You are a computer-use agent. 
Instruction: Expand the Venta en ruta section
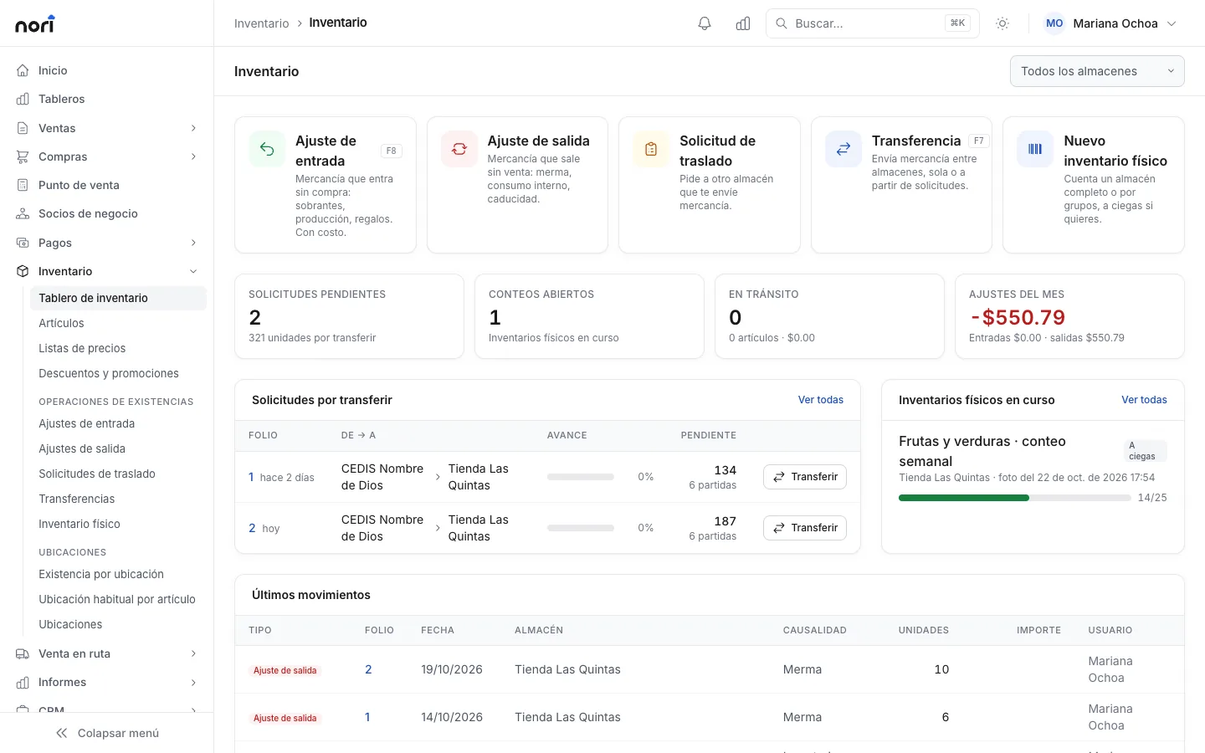[x=107, y=653]
